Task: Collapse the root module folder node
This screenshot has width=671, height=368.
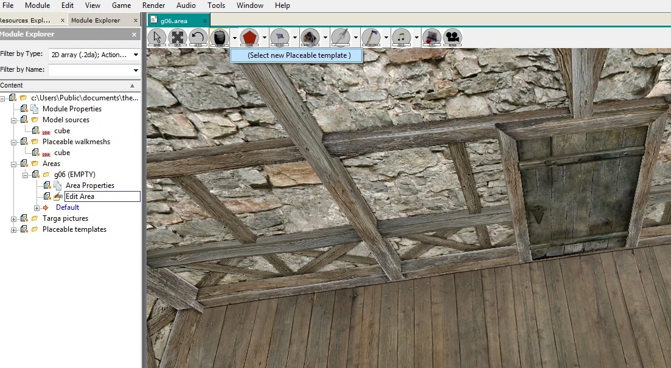Action: (x=2, y=99)
